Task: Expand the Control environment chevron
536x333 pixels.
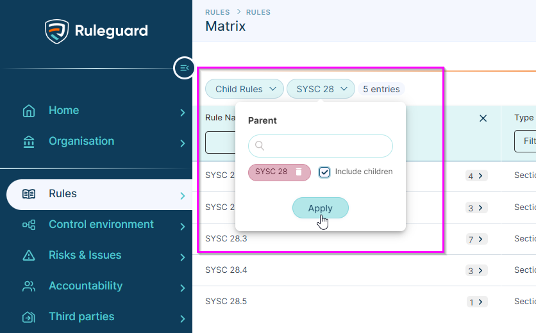Action: pyautogui.click(x=183, y=227)
